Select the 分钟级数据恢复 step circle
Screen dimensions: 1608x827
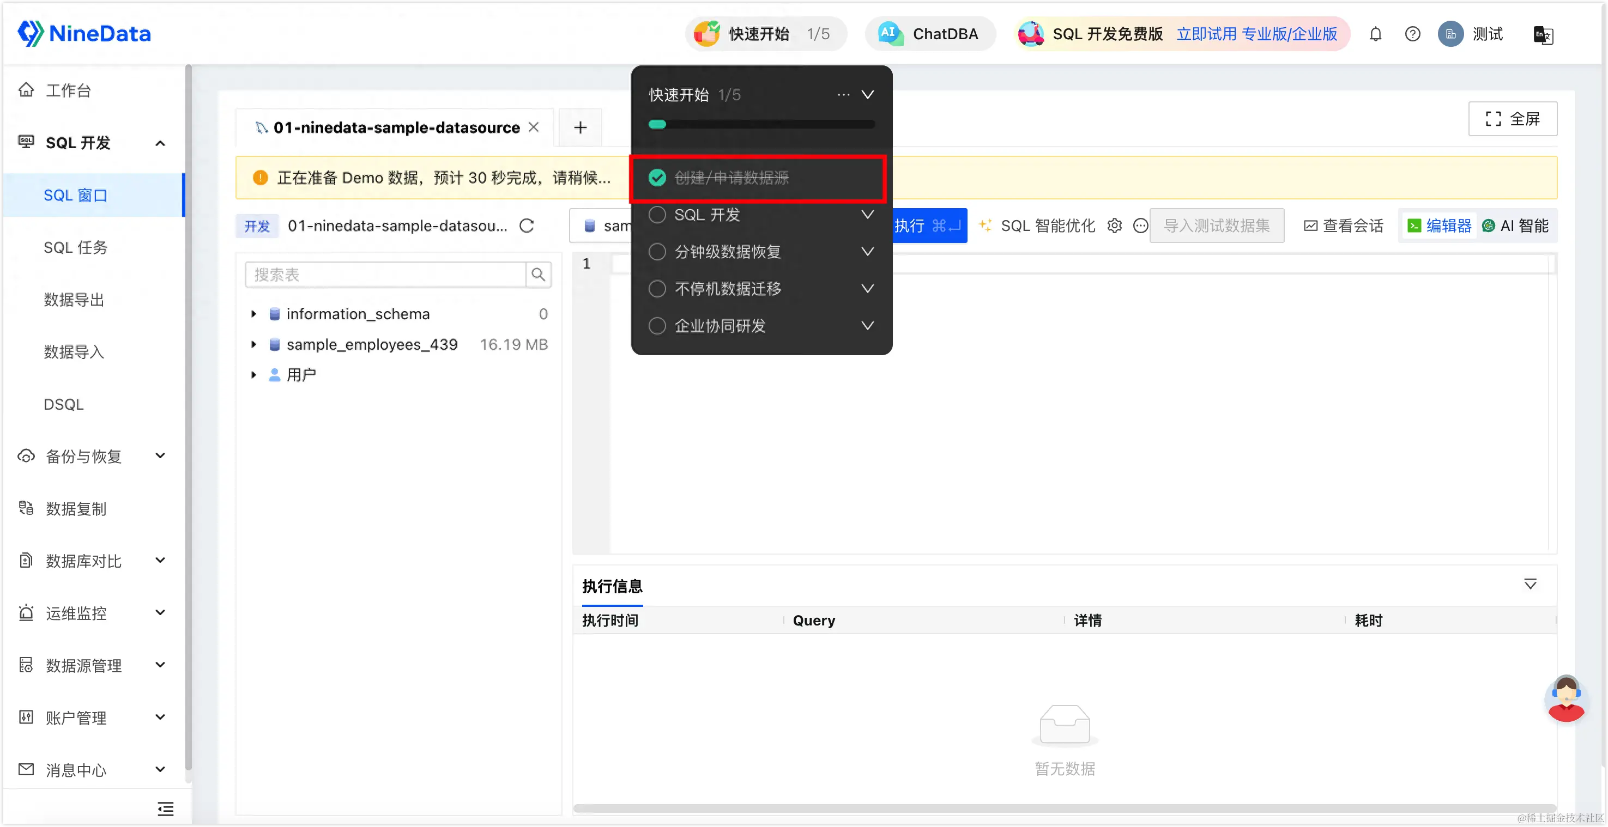pyautogui.click(x=657, y=252)
